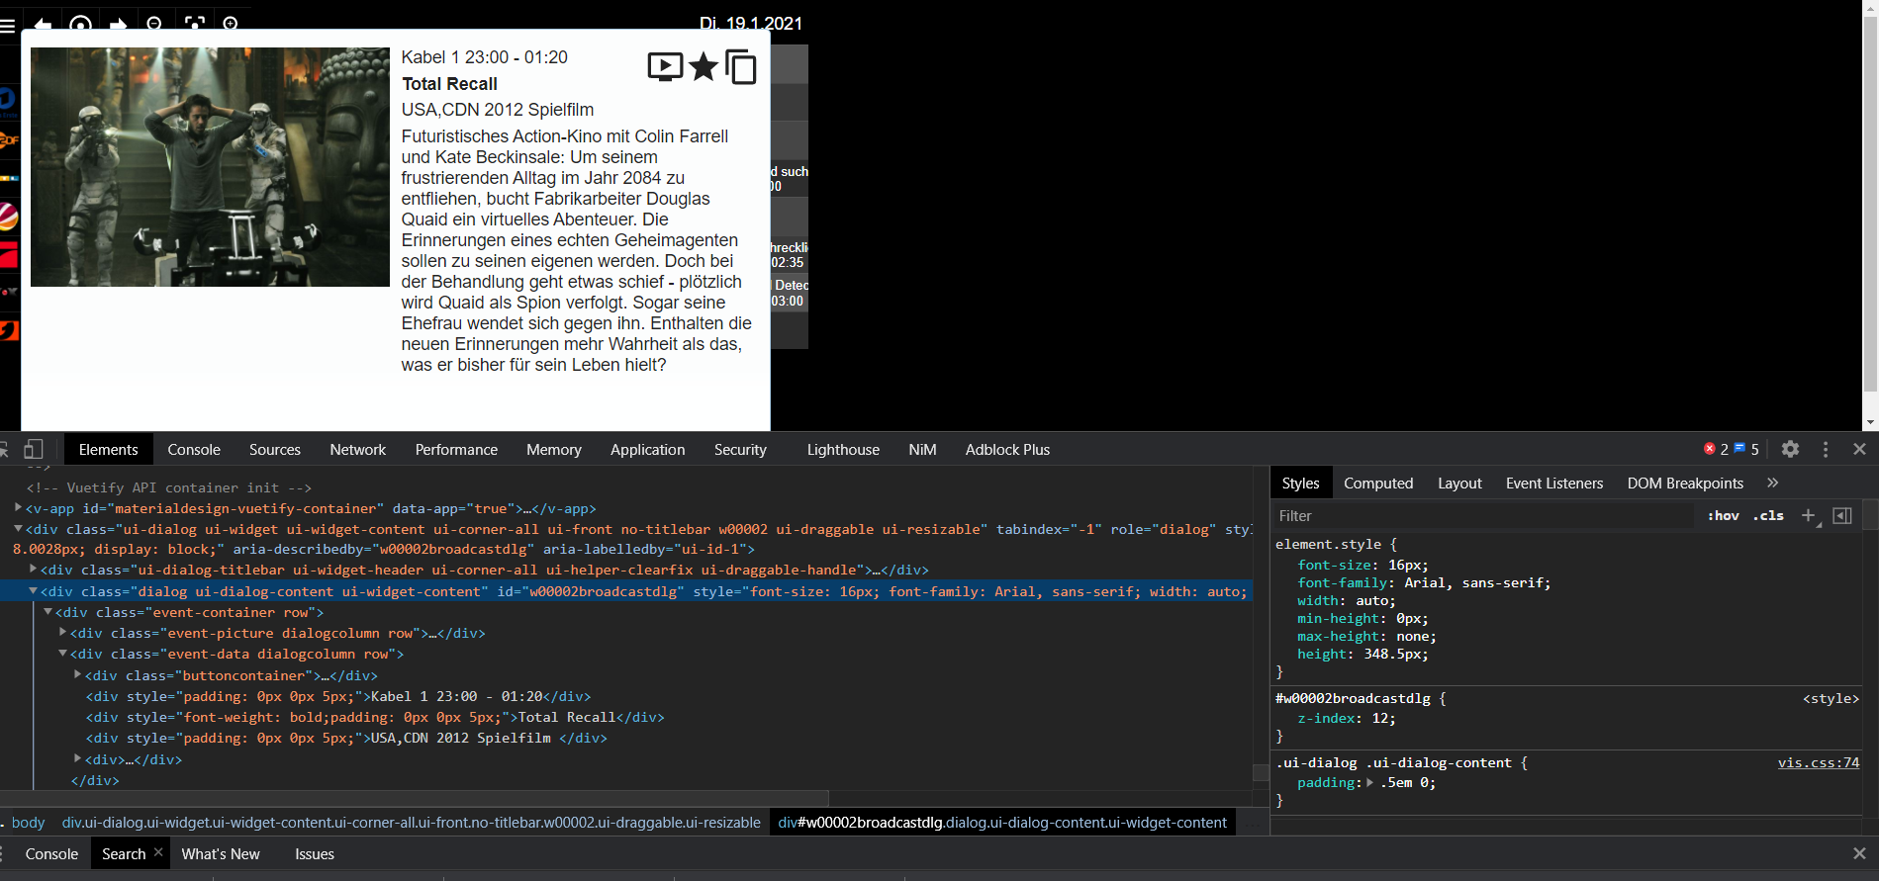Click the div#w00002broadcastdlg breadcrumb item
The width and height of the screenshot is (1879, 881).
1002,822
